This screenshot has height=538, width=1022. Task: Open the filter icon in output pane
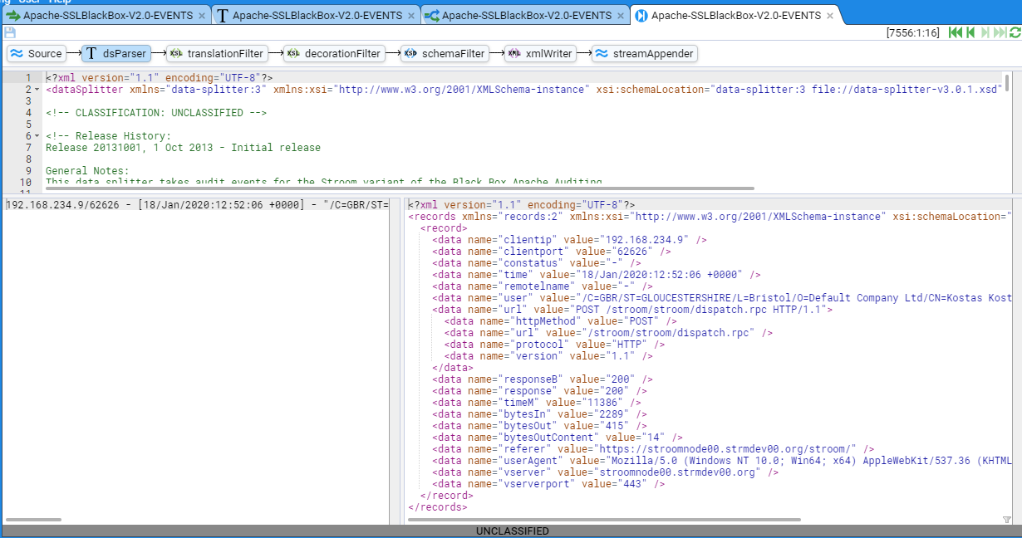1007,520
